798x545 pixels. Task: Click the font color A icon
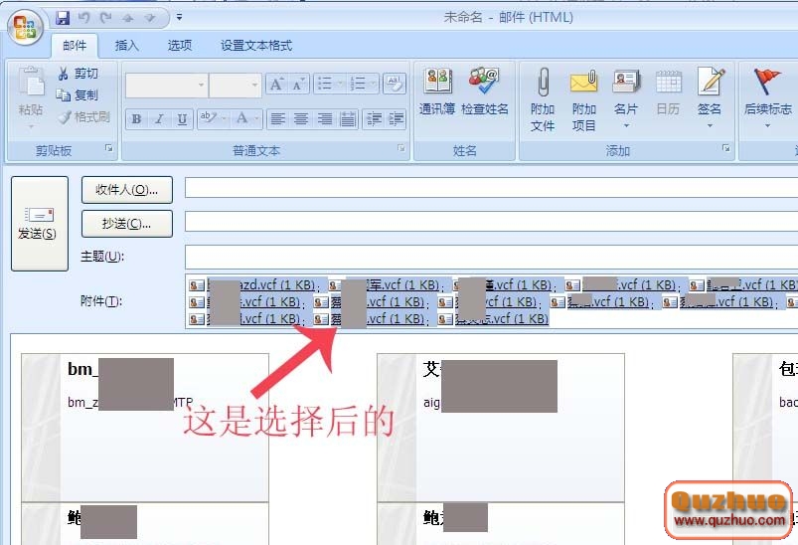tap(242, 118)
